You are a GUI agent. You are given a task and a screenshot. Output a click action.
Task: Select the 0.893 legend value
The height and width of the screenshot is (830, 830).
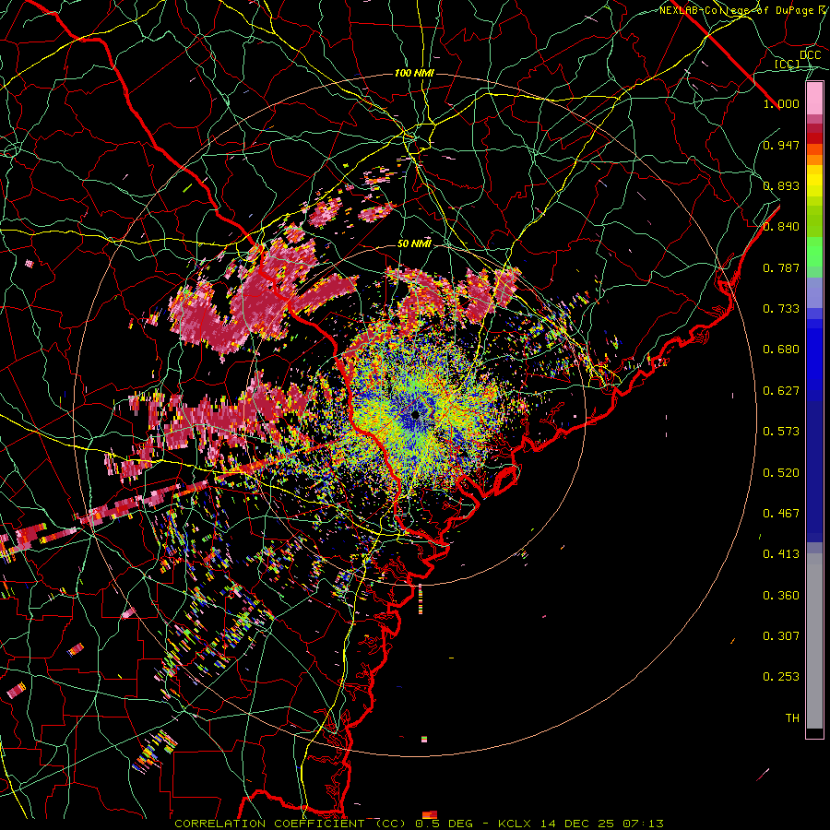pyautogui.click(x=781, y=185)
